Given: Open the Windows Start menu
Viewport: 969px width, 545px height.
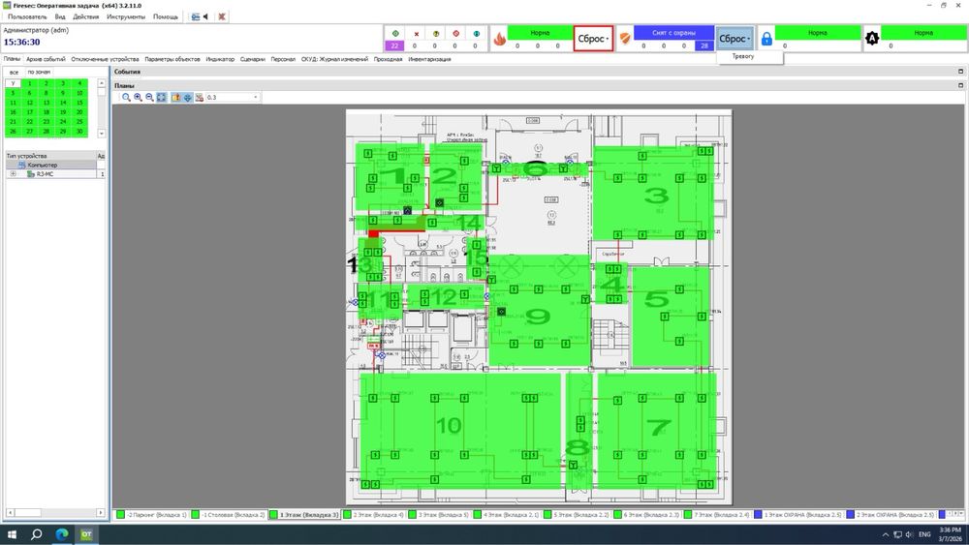Looking at the screenshot, I should coord(12,534).
